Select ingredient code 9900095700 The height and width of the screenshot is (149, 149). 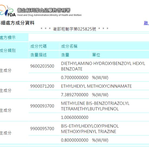(42, 129)
